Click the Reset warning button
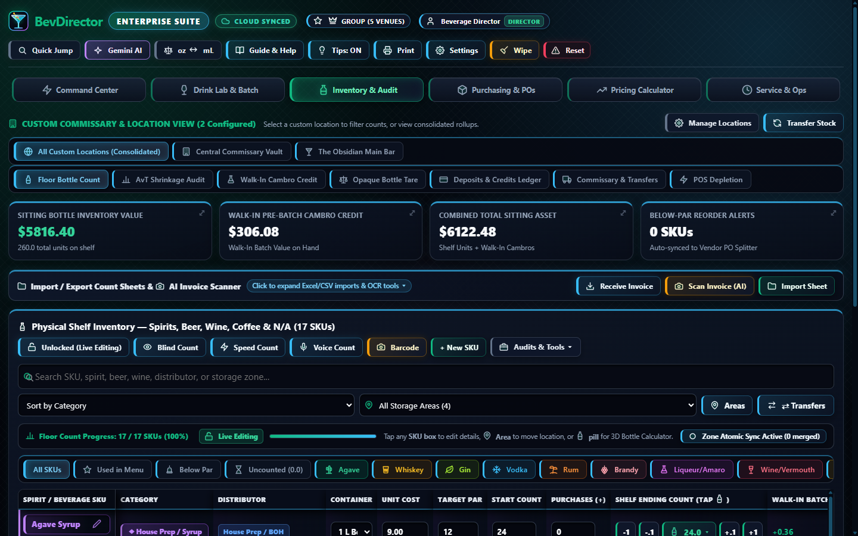The width and height of the screenshot is (858, 536). (x=567, y=51)
